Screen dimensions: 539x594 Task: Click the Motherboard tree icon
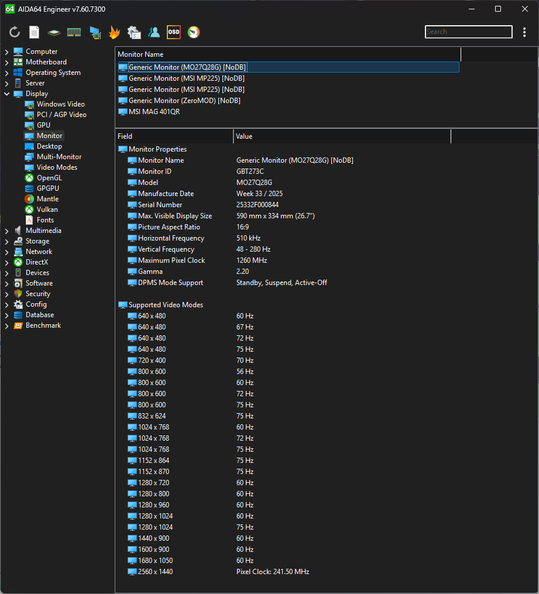coord(18,62)
